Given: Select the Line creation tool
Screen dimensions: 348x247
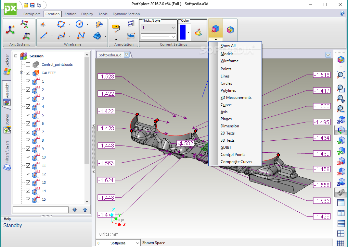Looking at the screenshot, I should point(44,36).
